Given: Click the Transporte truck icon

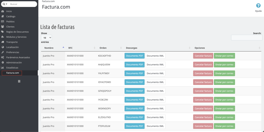Looking at the screenshot, I should point(3,42).
